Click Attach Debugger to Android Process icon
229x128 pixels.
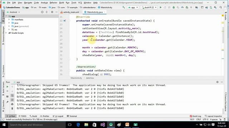point(187,7)
